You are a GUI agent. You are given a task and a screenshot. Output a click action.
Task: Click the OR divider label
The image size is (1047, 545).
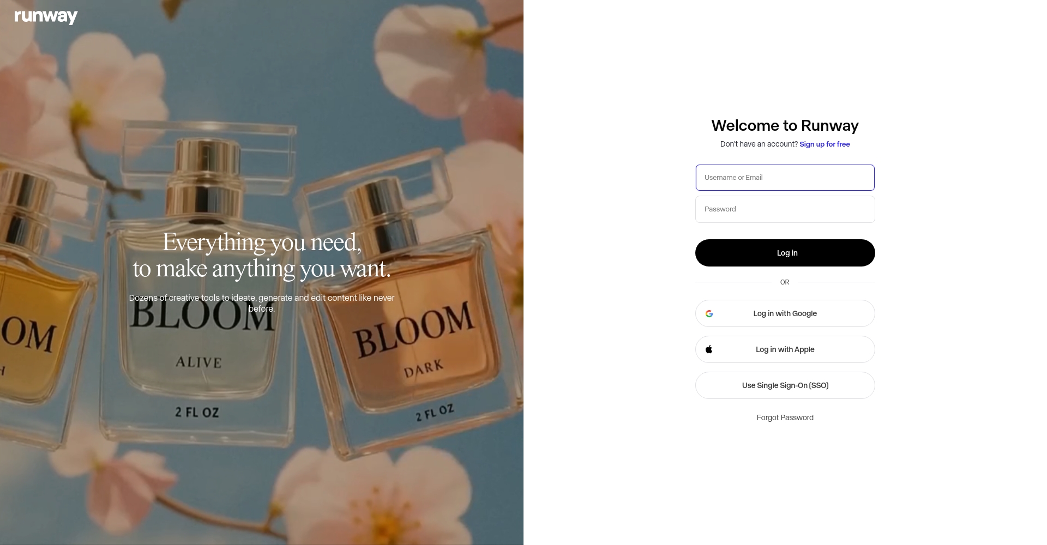[x=785, y=282]
